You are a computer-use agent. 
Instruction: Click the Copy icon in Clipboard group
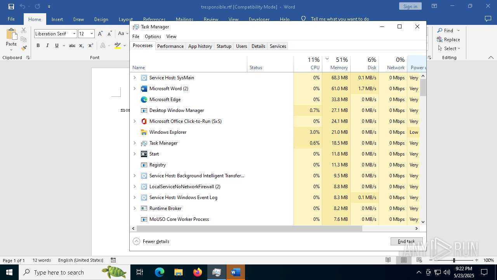24,39
